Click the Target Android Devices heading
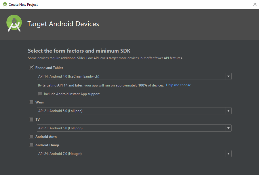The image size is (259, 175). click(x=63, y=24)
